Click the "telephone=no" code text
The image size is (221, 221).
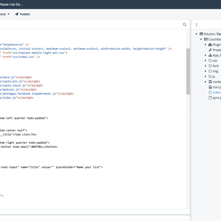pyautogui.click(x=13, y=45)
